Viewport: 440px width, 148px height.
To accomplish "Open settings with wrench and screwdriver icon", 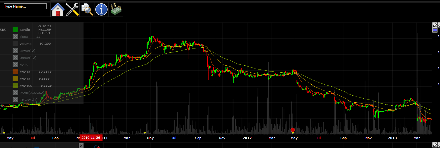I will click(72, 10).
